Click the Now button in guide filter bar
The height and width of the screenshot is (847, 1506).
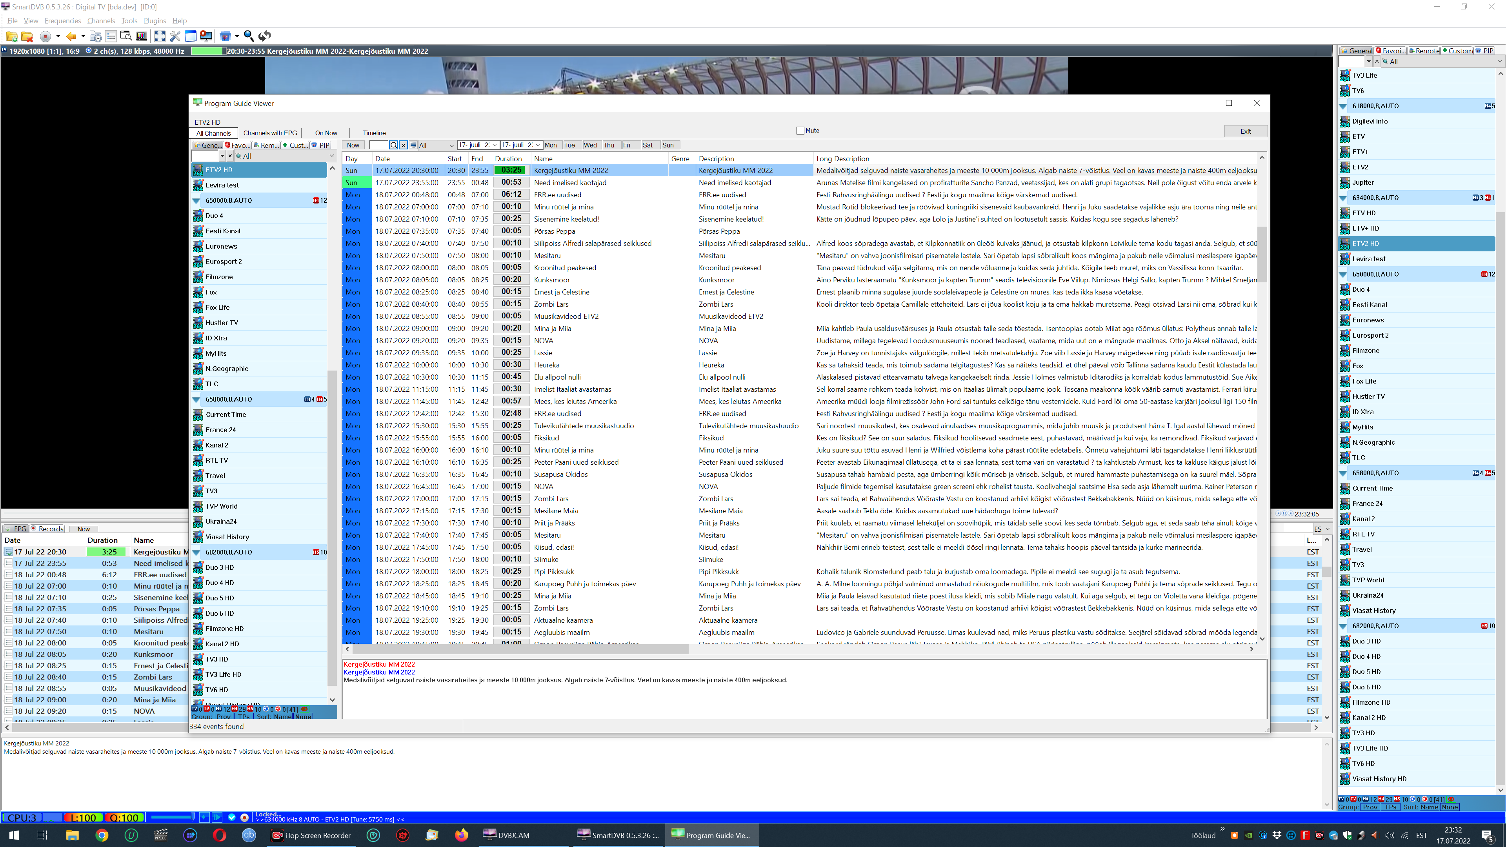pyautogui.click(x=353, y=145)
